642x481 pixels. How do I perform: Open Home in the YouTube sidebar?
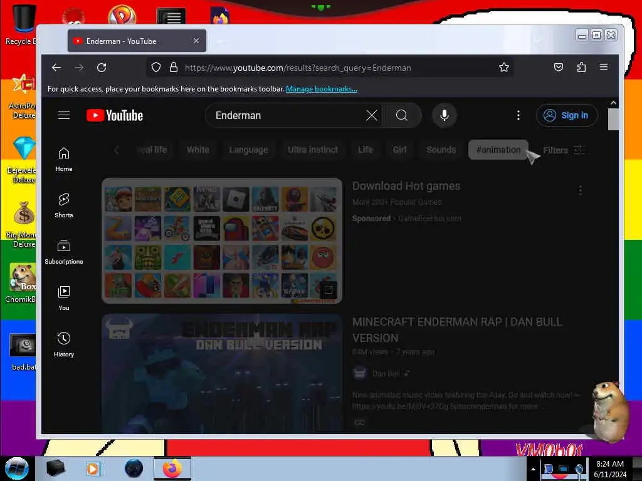[64, 160]
